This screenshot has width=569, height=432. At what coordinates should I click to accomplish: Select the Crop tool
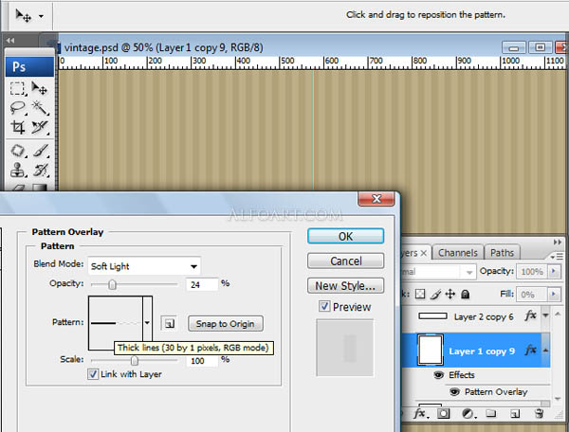coord(17,127)
